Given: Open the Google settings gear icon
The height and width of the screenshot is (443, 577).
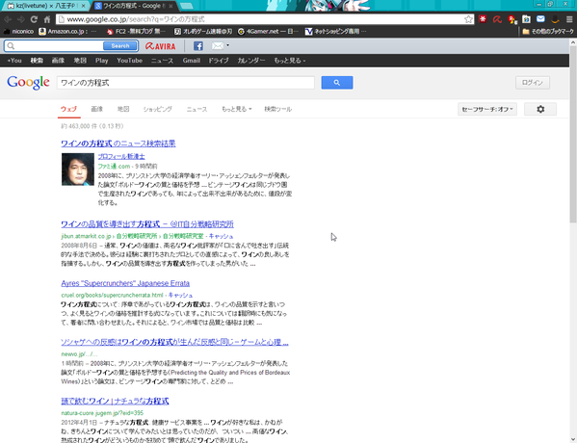Looking at the screenshot, I should [x=540, y=109].
